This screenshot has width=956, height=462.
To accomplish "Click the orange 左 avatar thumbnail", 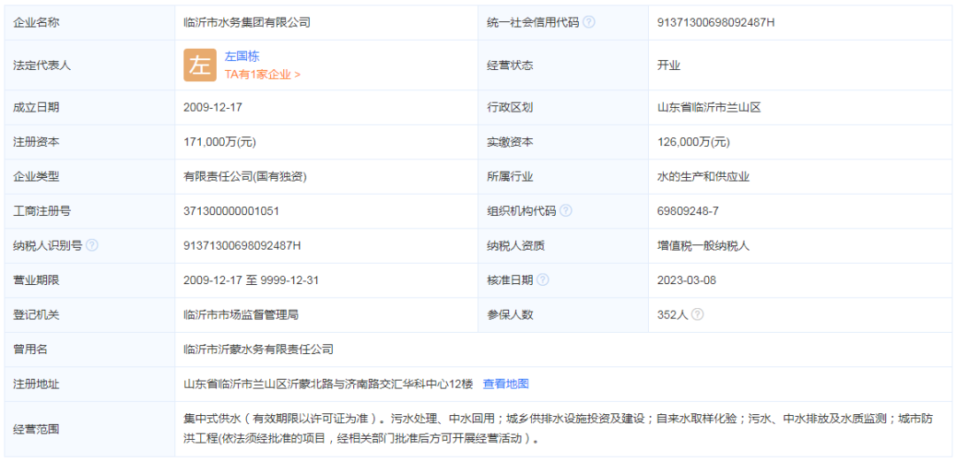I will click(200, 65).
